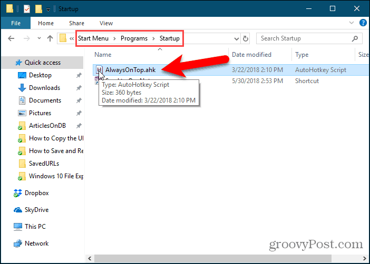Image resolution: width=370 pixels, height=264 pixels.
Task: Click the pin icon beside ArticlesOnDB
Action: pos(79,126)
